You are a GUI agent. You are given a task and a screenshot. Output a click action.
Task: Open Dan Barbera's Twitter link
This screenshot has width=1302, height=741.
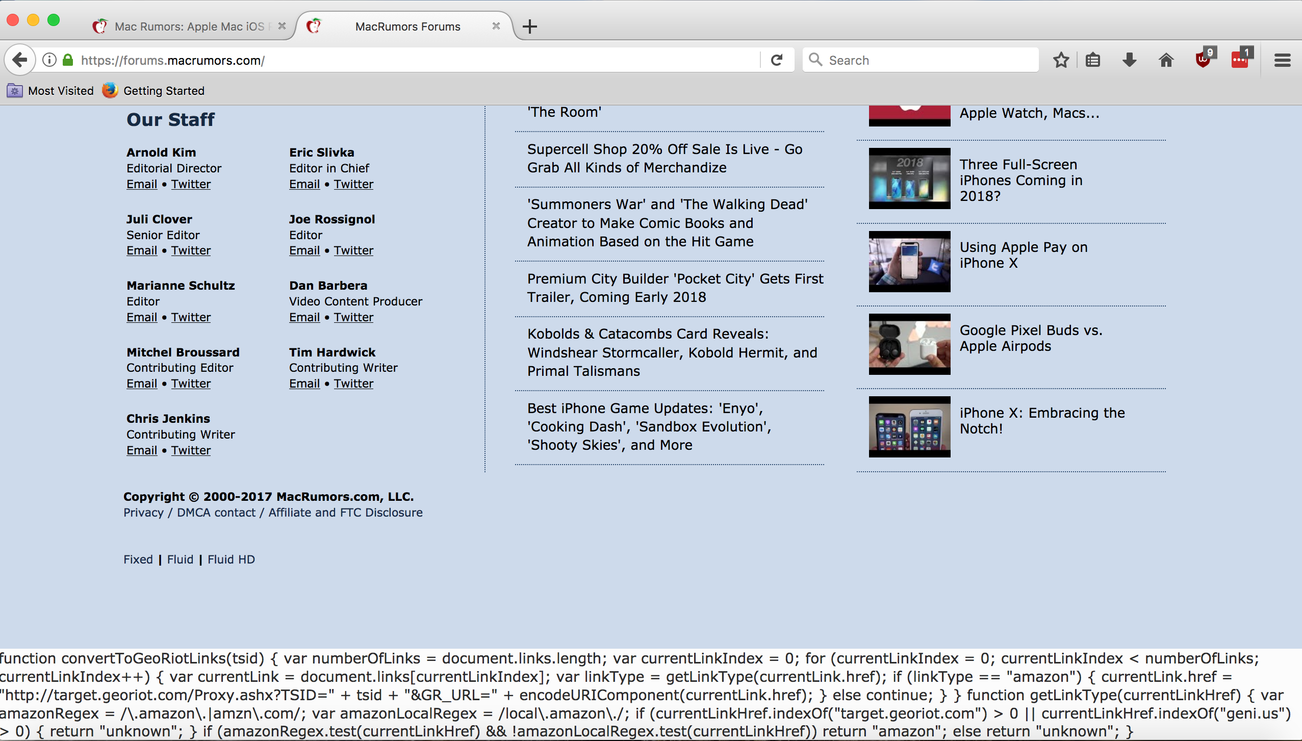click(353, 317)
